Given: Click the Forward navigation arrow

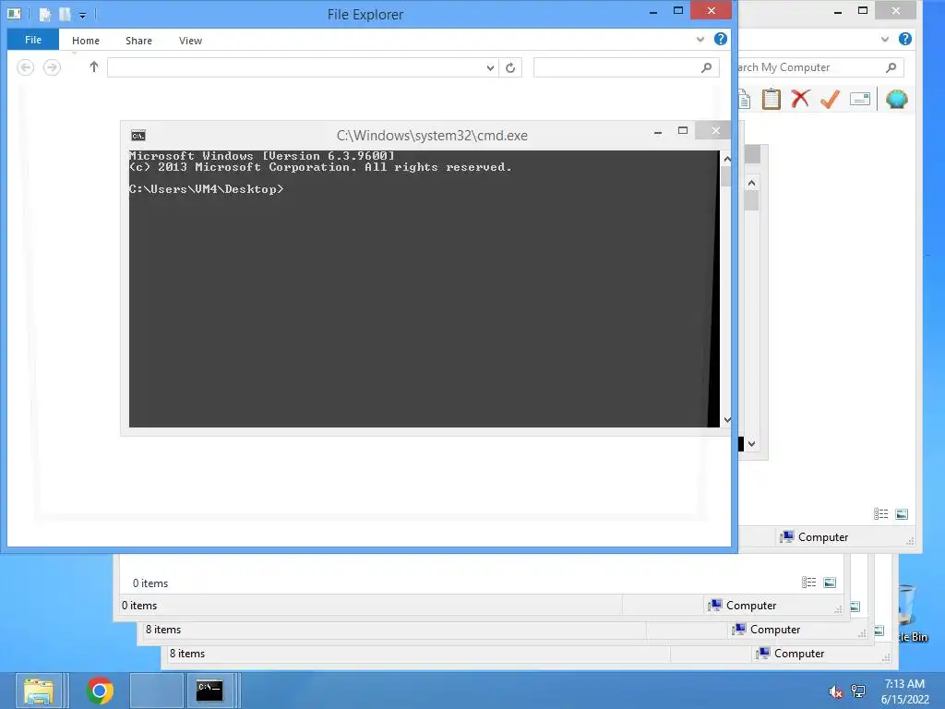Looking at the screenshot, I should click(x=52, y=66).
